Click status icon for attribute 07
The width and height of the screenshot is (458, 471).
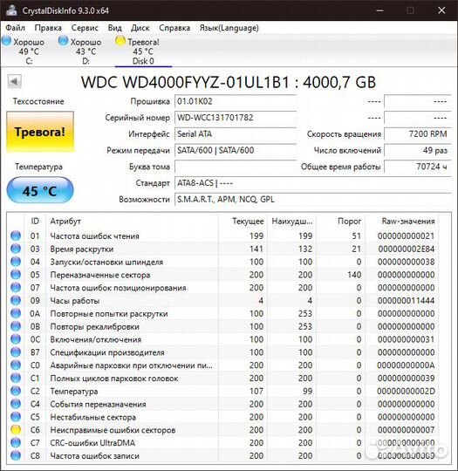[16, 288]
